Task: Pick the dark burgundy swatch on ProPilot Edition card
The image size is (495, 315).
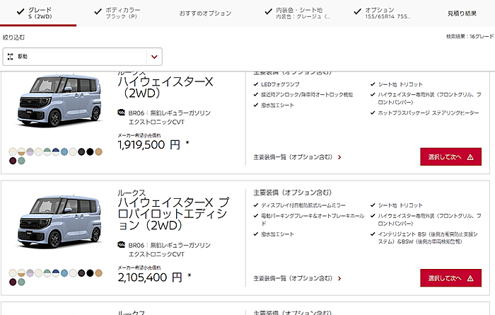Action: (x=13, y=281)
